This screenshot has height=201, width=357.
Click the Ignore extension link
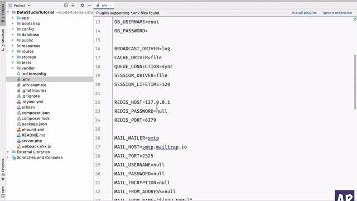tap(337, 13)
